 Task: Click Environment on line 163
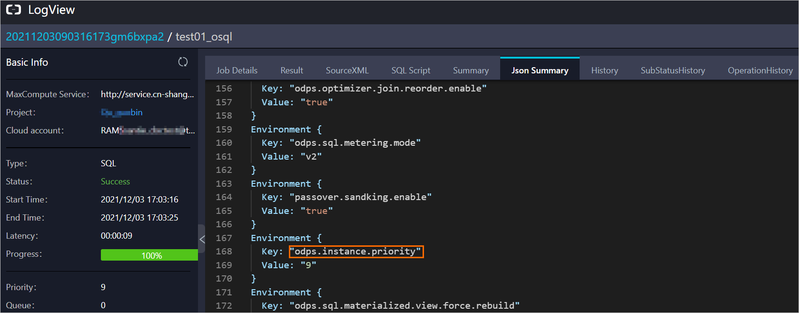click(x=281, y=184)
